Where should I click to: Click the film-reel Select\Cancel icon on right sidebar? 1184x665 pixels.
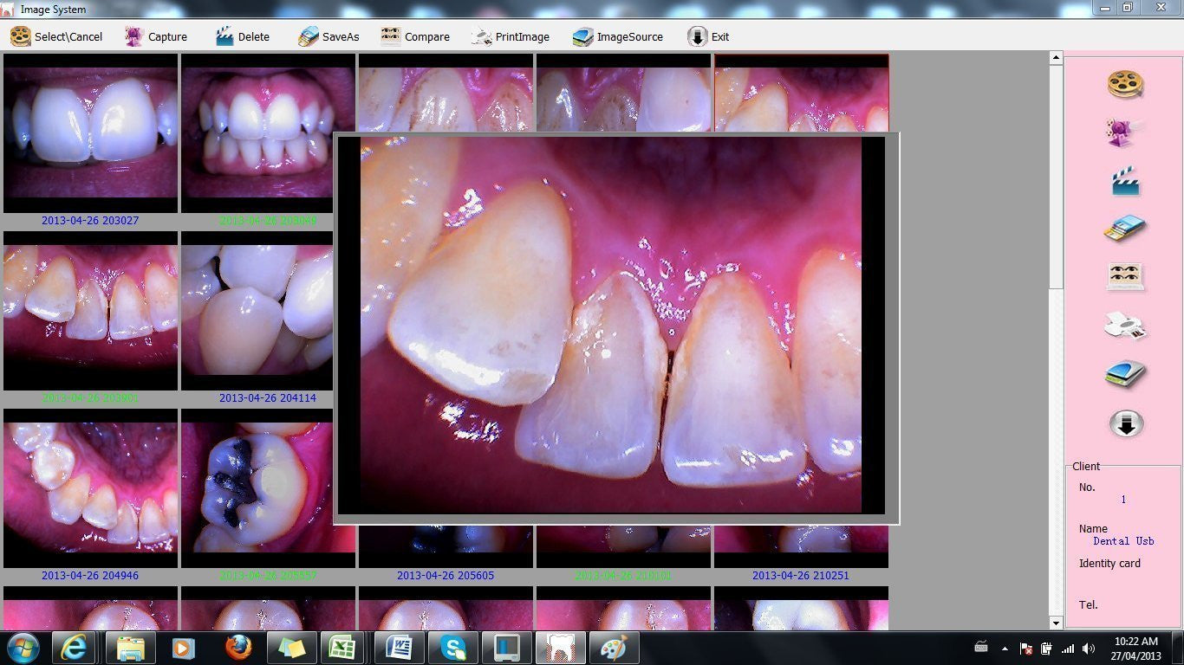[x=1124, y=85]
